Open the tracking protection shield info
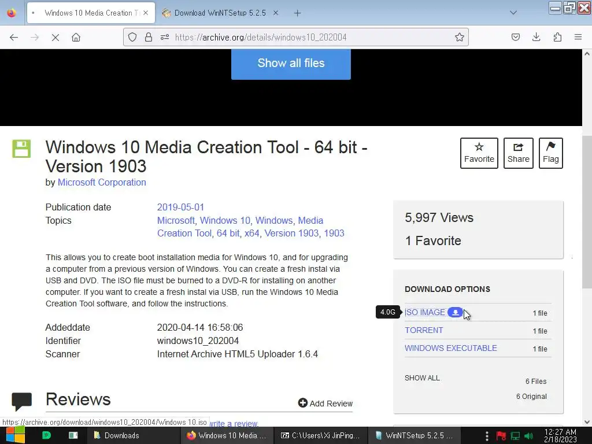Image resolution: width=592 pixels, height=444 pixels. click(132, 37)
